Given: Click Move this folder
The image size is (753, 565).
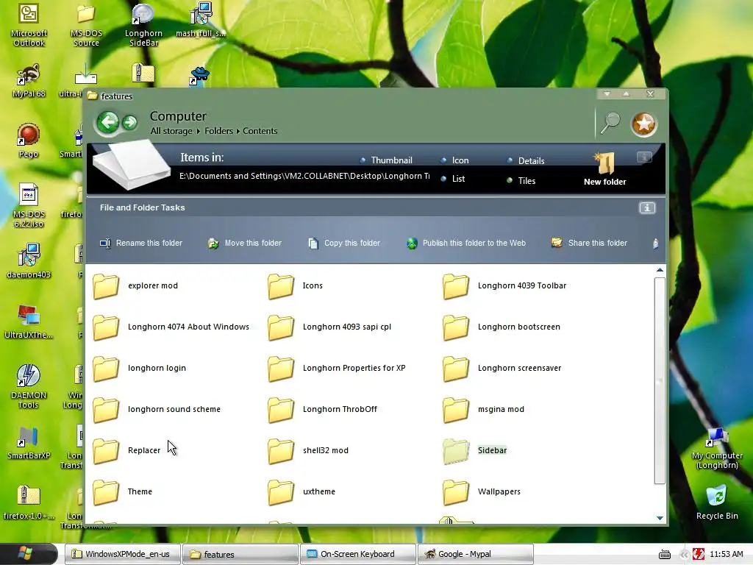Looking at the screenshot, I should [x=244, y=243].
